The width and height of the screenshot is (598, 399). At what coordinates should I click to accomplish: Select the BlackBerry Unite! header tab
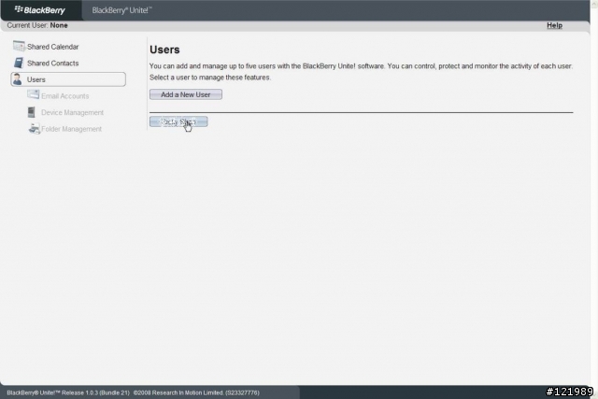pos(121,10)
